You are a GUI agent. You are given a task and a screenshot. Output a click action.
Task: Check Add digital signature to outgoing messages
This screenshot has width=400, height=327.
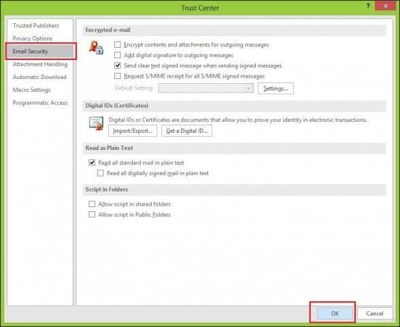(x=117, y=55)
